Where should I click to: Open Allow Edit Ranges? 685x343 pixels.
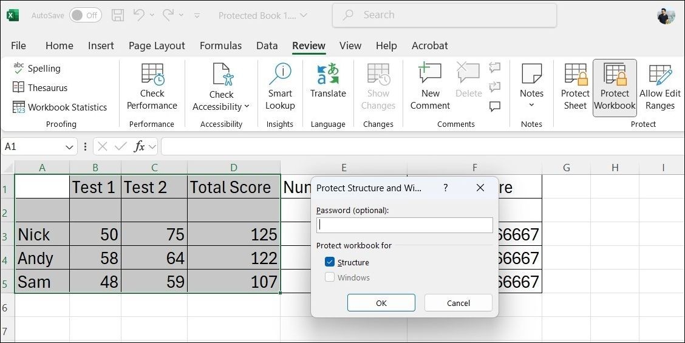pyautogui.click(x=660, y=87)
